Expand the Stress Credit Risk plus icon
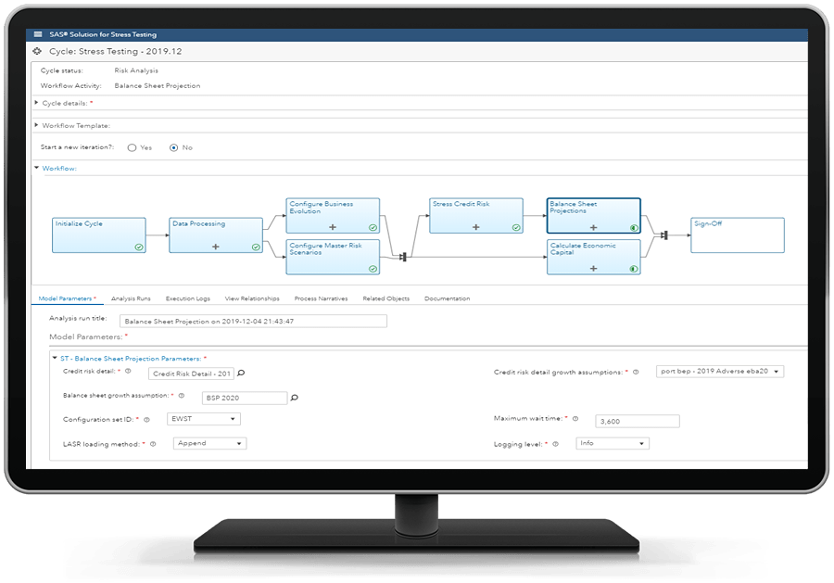This screenshot has height=583, width=834. click(x=476, y=227)
